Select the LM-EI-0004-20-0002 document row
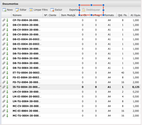The height and width of the screenshot is (125, 142). (x=71, y=97)
